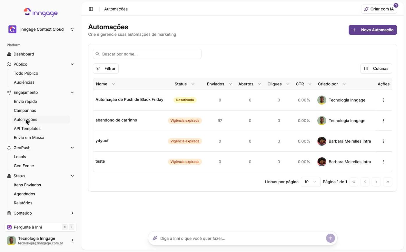This screenshot has height=252, width=406.
Task: Collapse the Público section
Action: click(x=41, y=64)
